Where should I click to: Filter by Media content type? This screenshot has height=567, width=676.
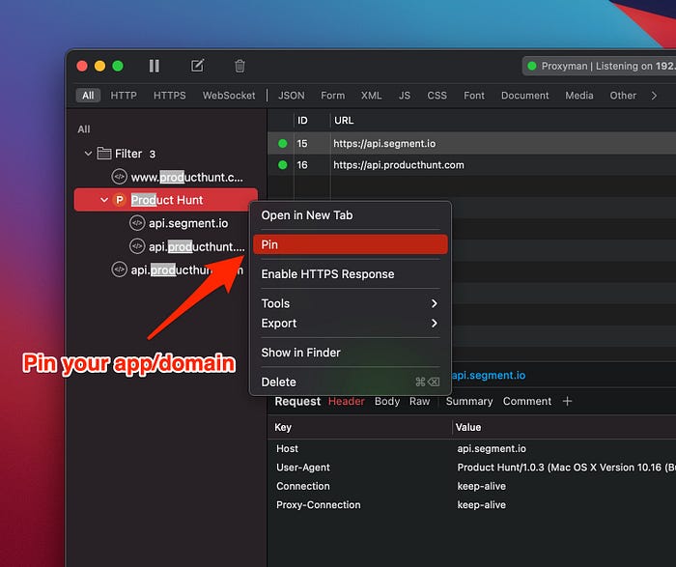click(x=579, y=96)
